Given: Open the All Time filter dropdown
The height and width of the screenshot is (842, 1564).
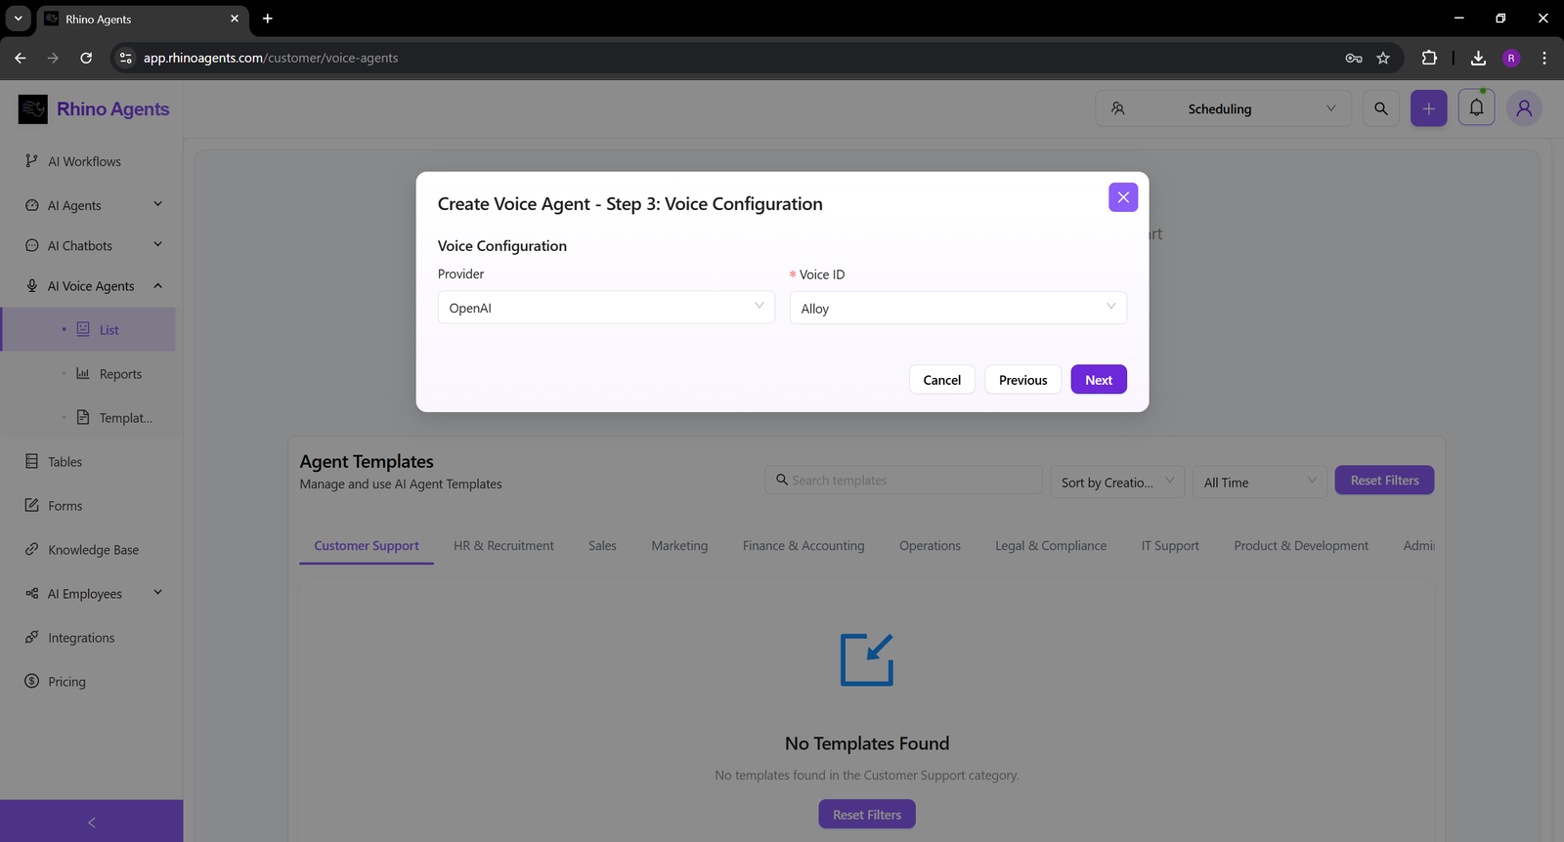Looking at the screenshot, I should pyautogui.click(x=1259, y=482).
